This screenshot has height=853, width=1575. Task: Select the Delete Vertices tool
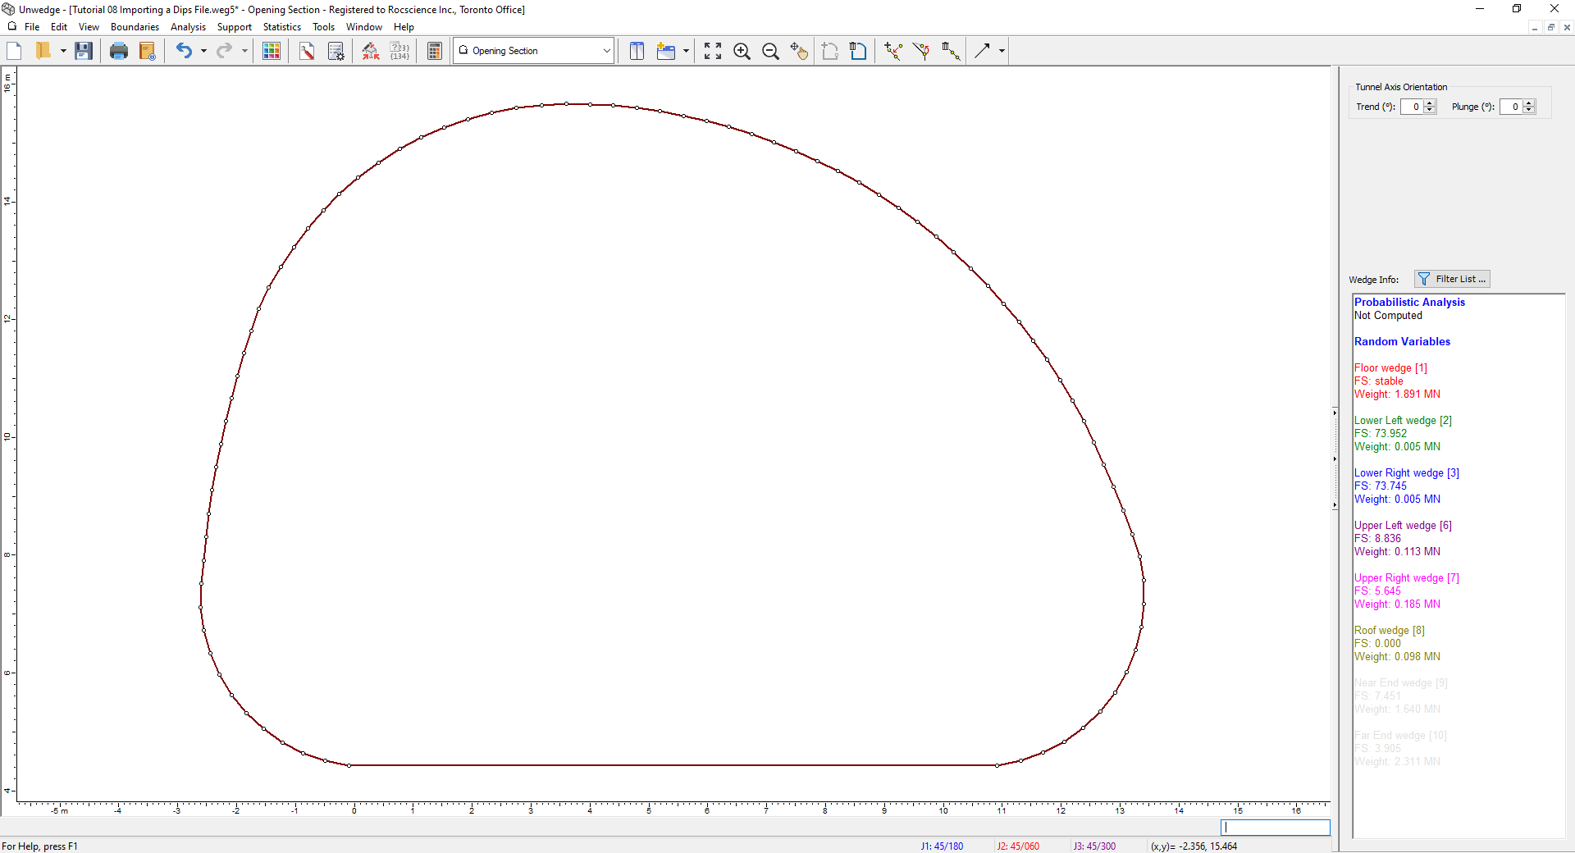pos(951,51)
